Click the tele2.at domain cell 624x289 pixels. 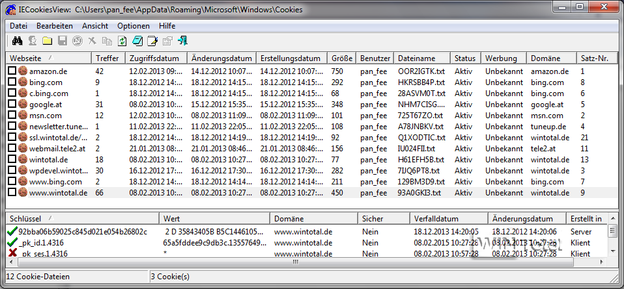(x=544, y=149)
